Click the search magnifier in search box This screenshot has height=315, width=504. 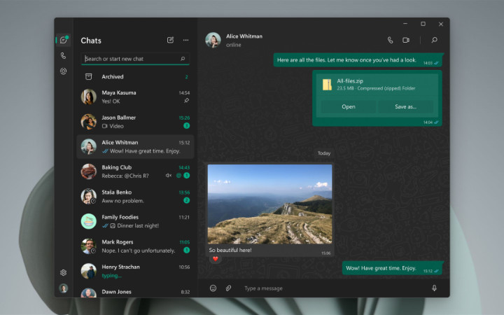click(x=183, y=59)
